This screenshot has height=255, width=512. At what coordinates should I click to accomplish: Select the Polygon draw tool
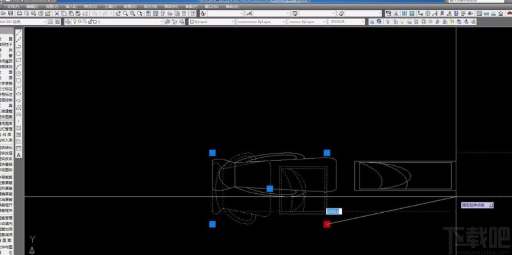pos(19,53)
